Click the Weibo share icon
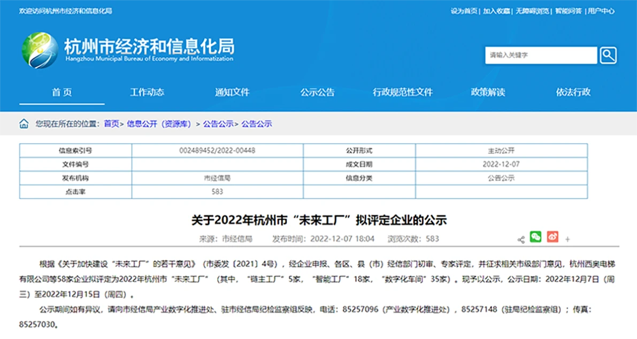 (552, 238)
